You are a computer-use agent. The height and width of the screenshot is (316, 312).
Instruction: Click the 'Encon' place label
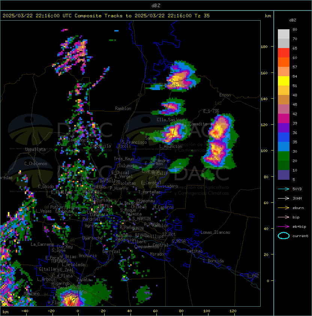pos(225,95)
